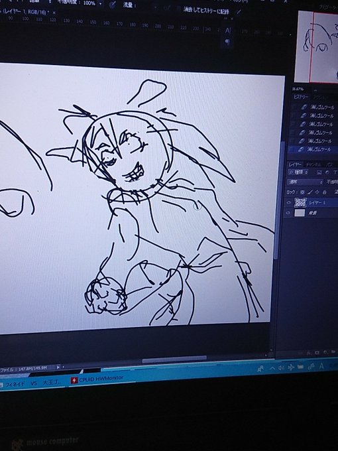Open the layer blend mode dropdown 通常
This screenshot has height=451, width=338.
[306, 182]
